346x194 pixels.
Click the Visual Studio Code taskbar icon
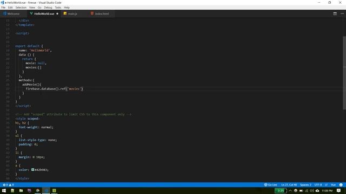click(x=46, y=190)
